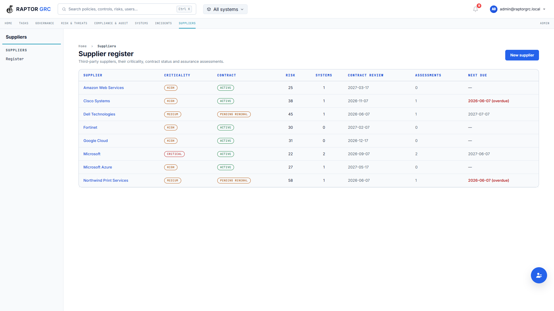554x311 pixels.
Task: Sort by the Supplier column header
Action: (93, 75)
